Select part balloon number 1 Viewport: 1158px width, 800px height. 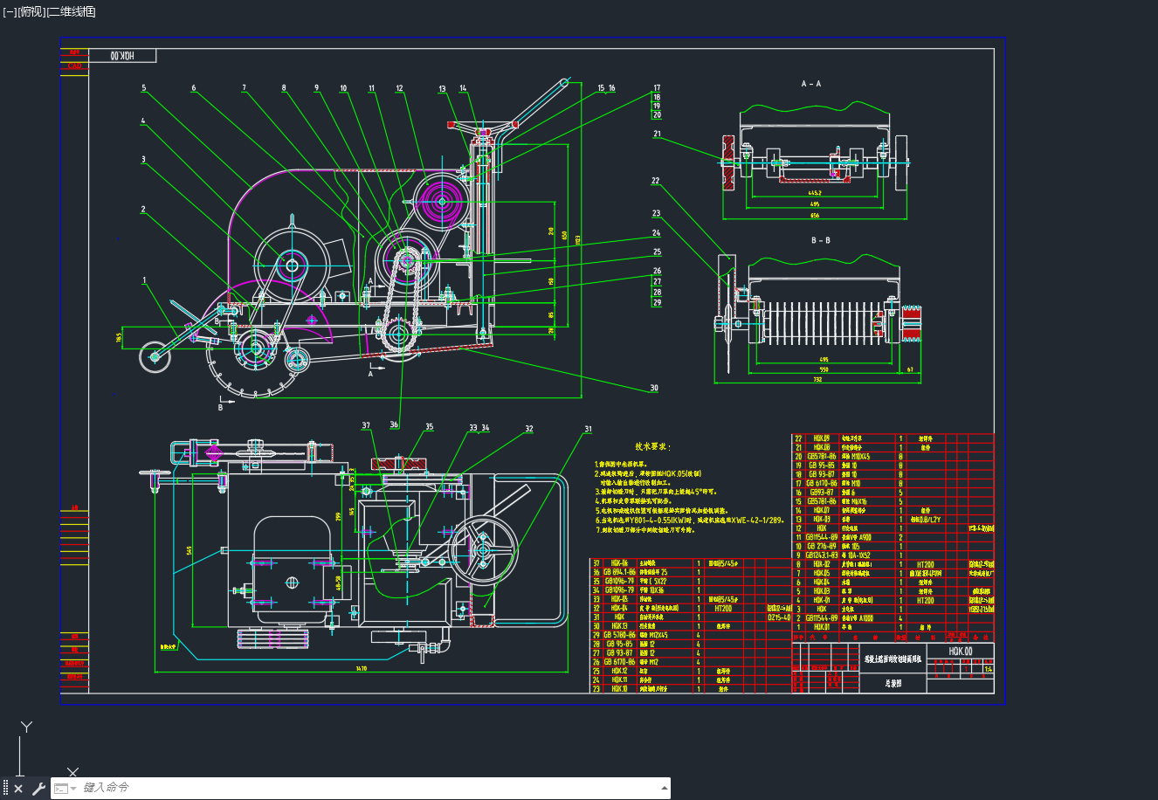tap(144, 280)
